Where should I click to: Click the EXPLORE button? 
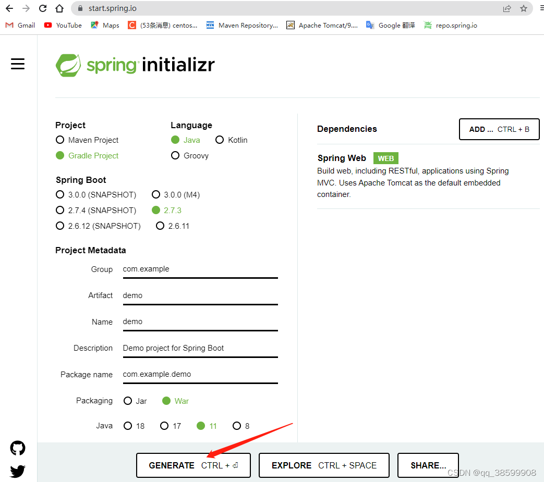pyautogui.click(x=324, y=465)
